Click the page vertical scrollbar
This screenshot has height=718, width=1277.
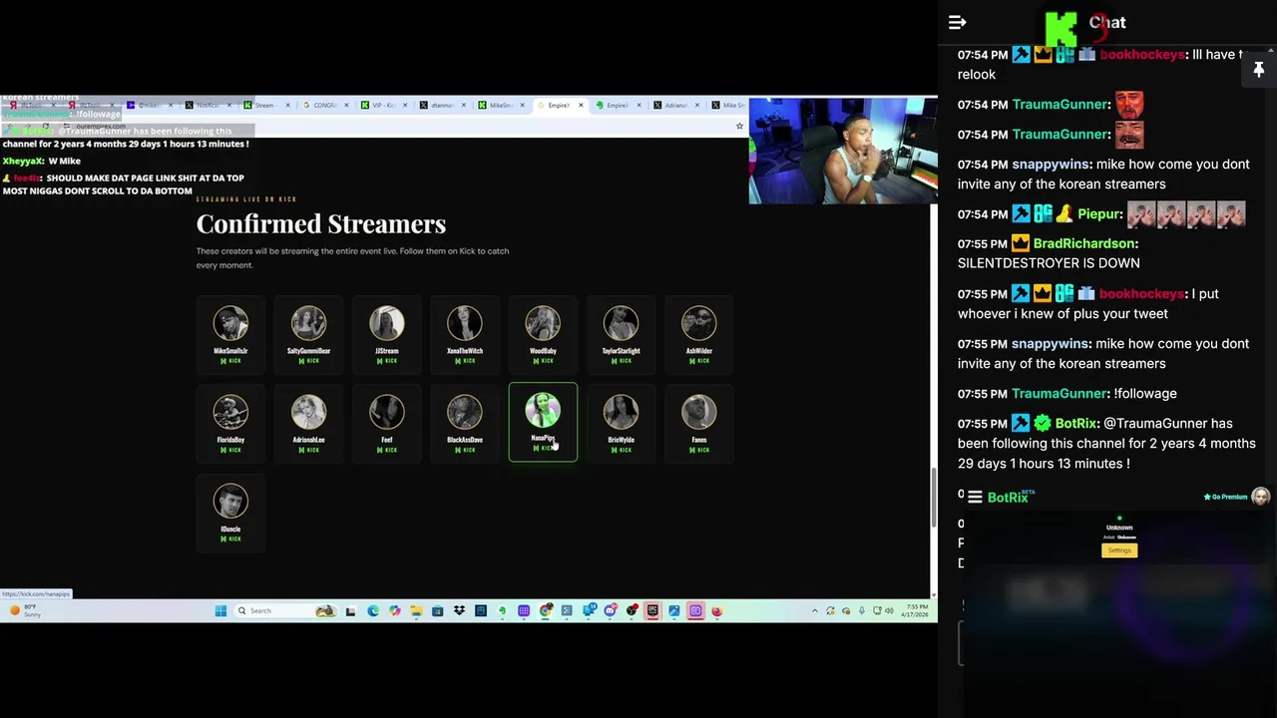click(934, 497)
